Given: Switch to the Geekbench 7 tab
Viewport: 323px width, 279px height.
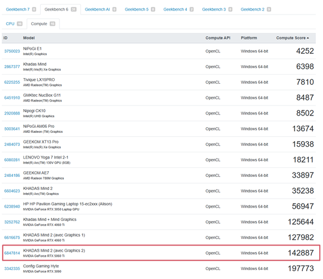Looking at the screenshot, I should (x=21, y=9).
